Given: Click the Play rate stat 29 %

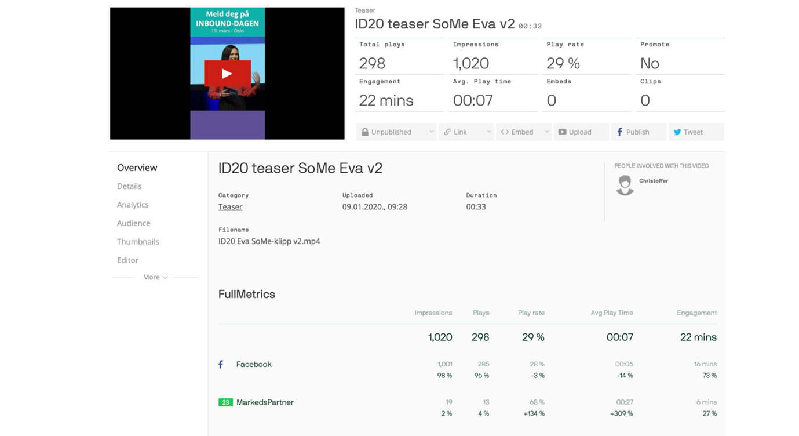Looking at the screenshot, I should point(563,63).
